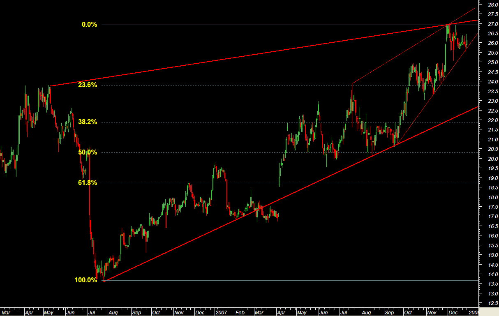Click the 28.0 price axis label

click(493, 5)
